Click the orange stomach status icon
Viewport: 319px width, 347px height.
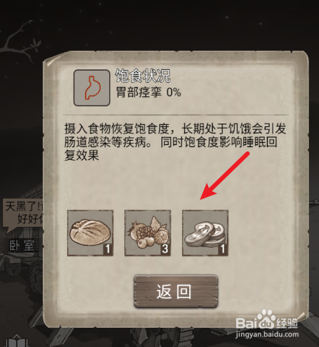pos(91,88)
